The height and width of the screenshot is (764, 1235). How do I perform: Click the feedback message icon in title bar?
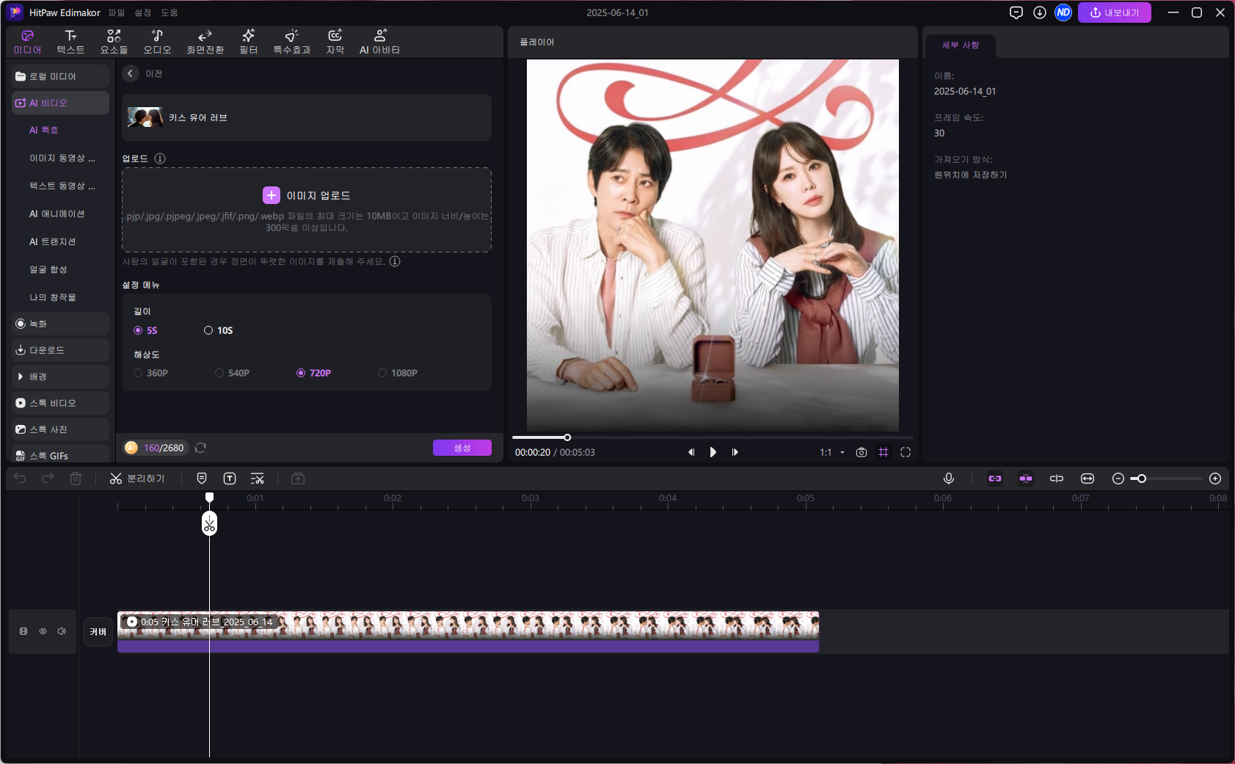[1016, 12]
